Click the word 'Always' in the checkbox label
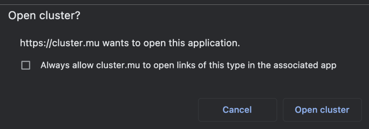The width and height of the screenshot is (369, 129). coord(55,66)
